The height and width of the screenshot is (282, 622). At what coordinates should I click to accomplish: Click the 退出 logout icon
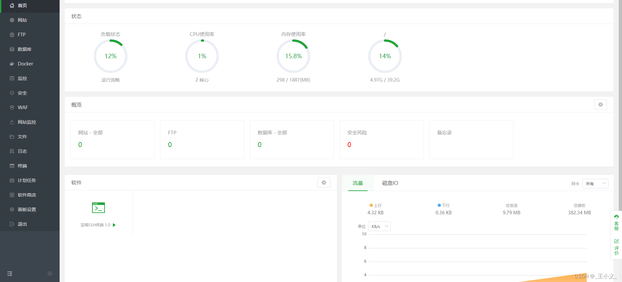pyautogui.click(x=12, y=224)
